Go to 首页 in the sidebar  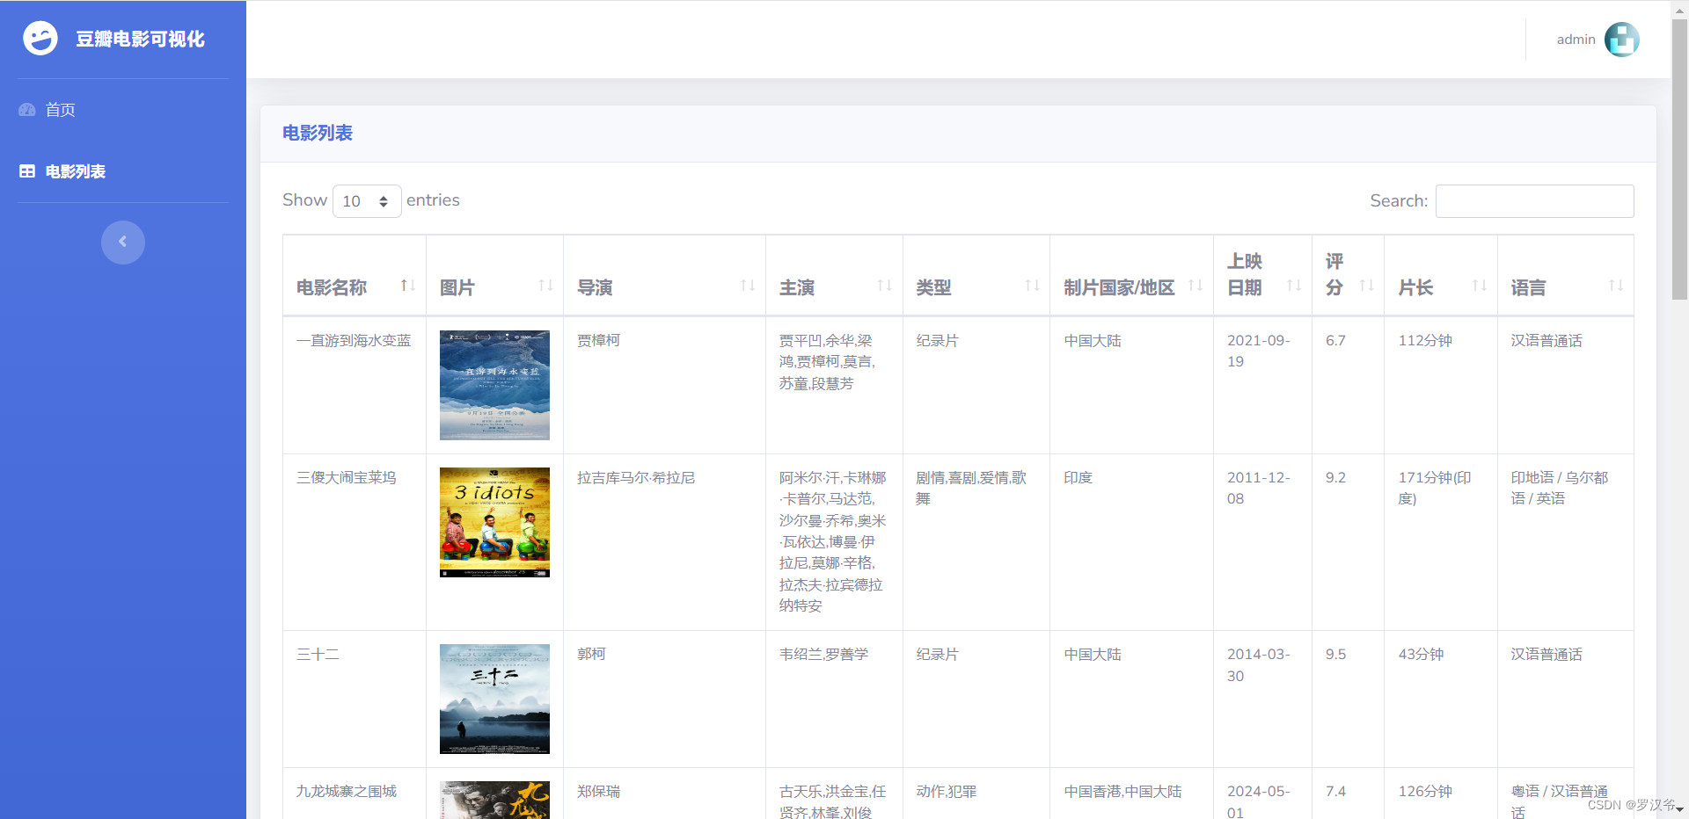tap(61, 110)
